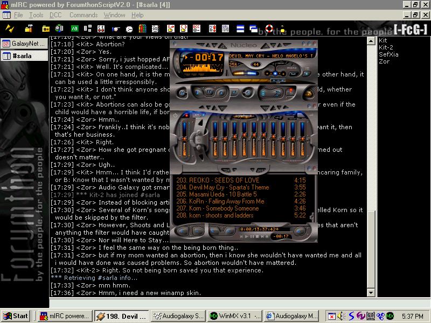Pause the song with Winamp's main pause button
Viewport: 431px width, 323px height.
coord(209,92)
